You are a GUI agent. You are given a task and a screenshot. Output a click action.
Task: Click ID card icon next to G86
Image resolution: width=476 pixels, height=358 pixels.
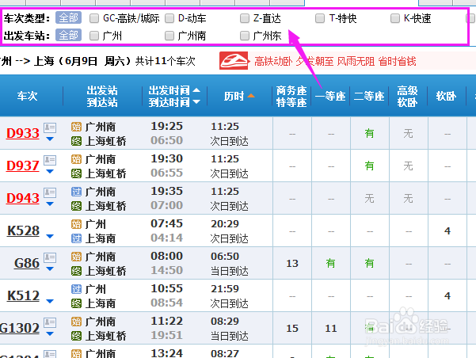[x=50, y=257]
